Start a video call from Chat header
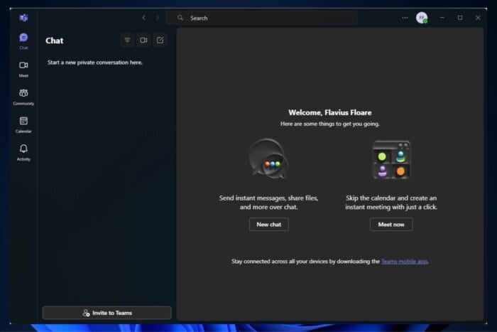This screenshot has height=332, width=497. tap(143, 40)
